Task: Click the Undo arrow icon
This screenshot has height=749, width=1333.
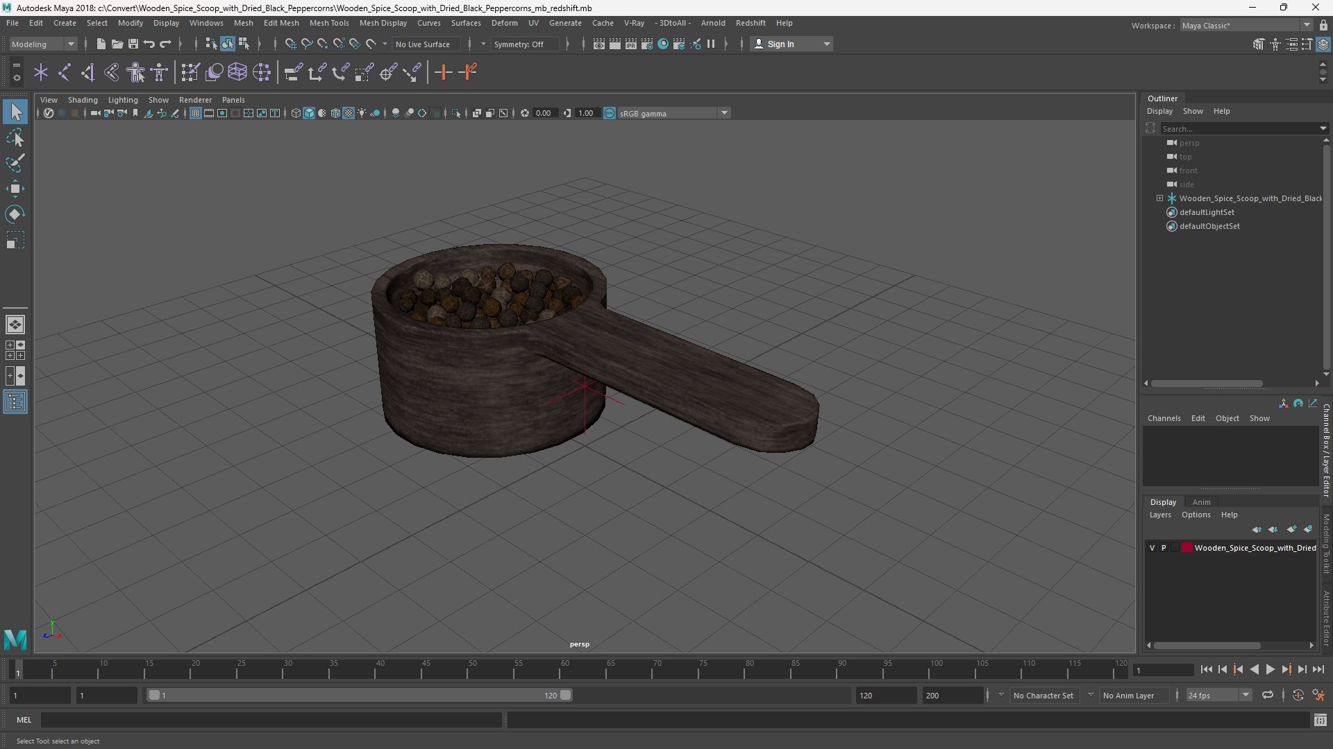Action: coord(149,44)
